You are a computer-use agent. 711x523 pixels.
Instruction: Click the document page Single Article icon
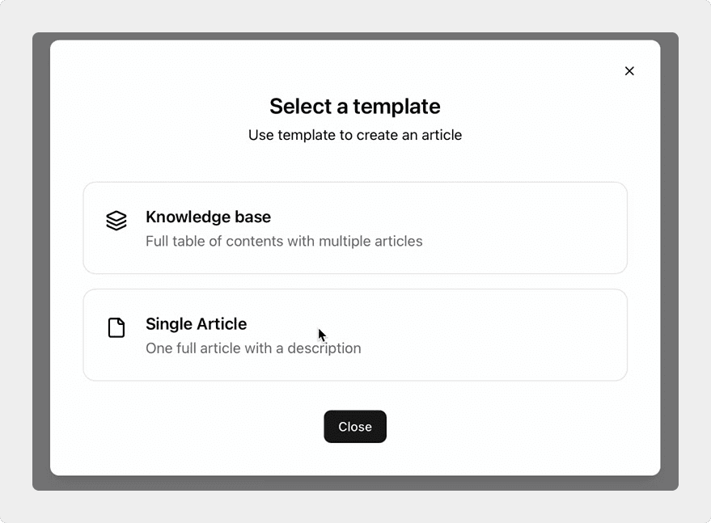116,327
